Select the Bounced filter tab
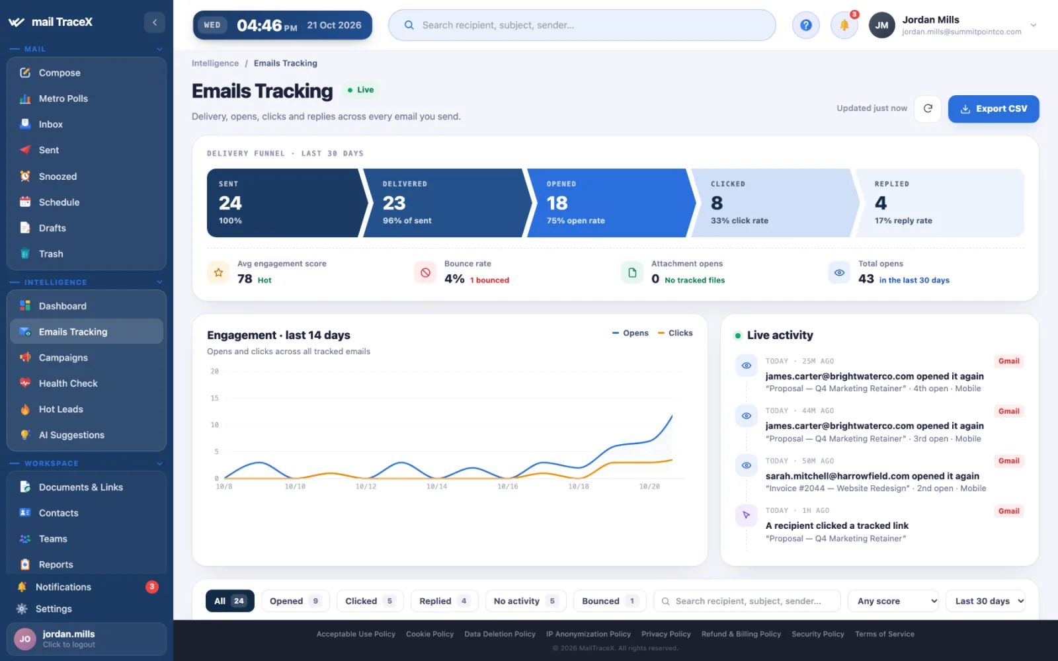Image resolution: width=1058 pixels, height=661 pixels. click(610, 601)
